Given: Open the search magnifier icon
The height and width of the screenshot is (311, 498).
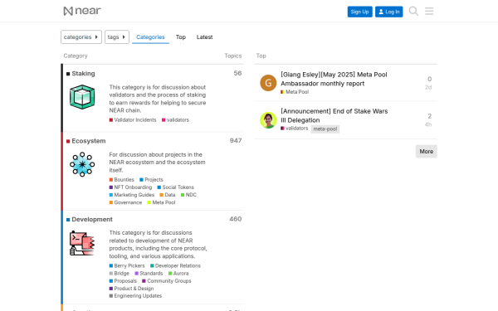Looking at the screenshot, I should point(413,11).
